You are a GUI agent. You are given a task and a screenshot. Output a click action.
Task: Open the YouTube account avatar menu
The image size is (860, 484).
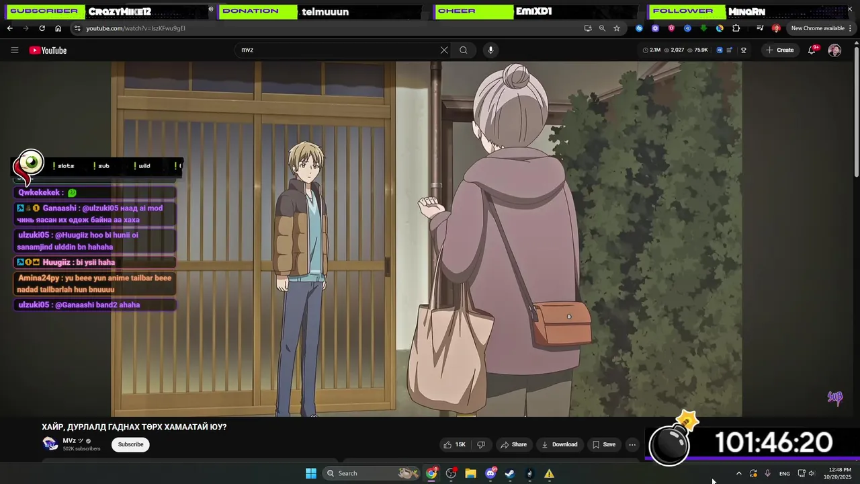(x=834, y=50)
